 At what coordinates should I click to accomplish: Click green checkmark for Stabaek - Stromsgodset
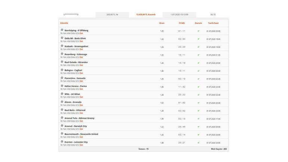[199, 47]
